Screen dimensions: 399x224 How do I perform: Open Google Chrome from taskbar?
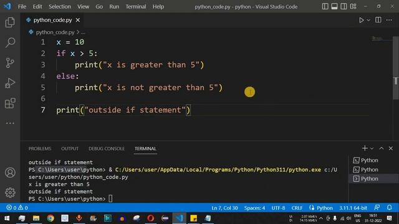tap(50, 218)
